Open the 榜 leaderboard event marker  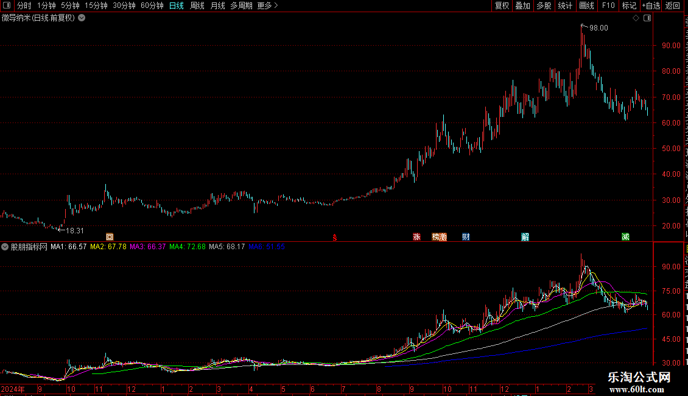pyautogui.click(x=435, y=237)
